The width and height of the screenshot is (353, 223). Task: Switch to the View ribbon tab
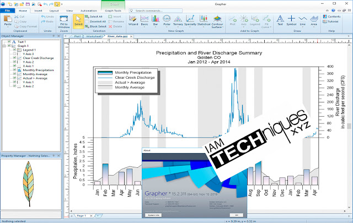[69, 10]
